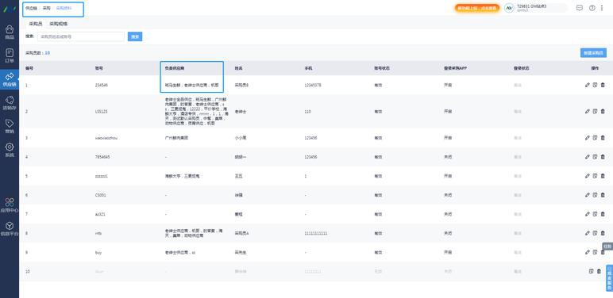
Task: Select the 供应链 supply chain sidebar icon
Action: pyautogui.click(x=10, y=79)
